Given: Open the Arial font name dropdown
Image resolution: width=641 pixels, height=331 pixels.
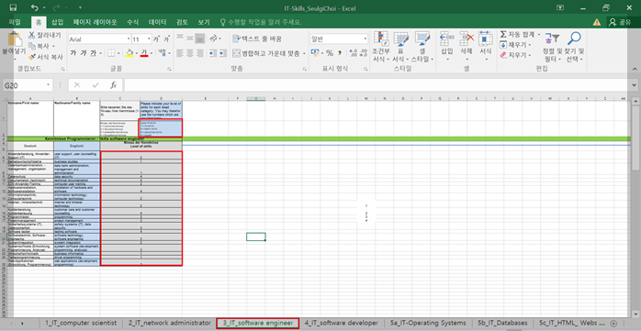Looking at the screenshot, I should click(x=129, y=39).
